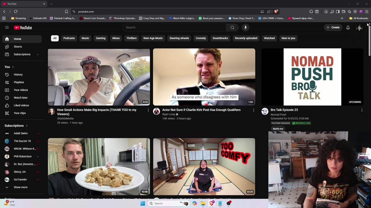This screenshot has height=208, width=371.
Task: Open the browser main menu
Action: coord(367,12)
